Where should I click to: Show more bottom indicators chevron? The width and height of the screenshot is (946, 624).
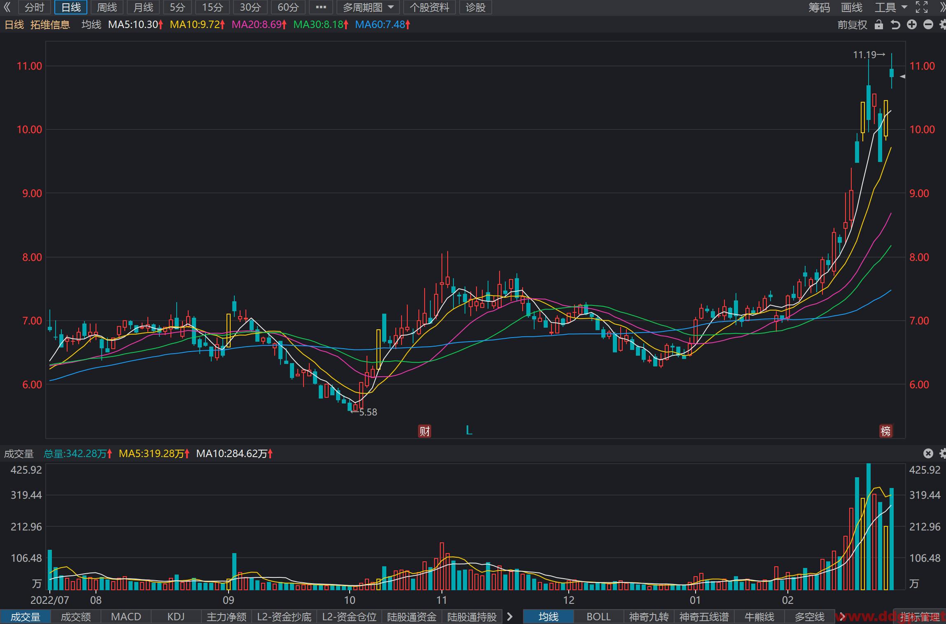coord(510,617)
